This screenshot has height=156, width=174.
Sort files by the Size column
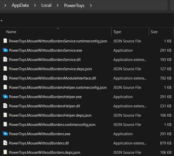tap(154, 32)
